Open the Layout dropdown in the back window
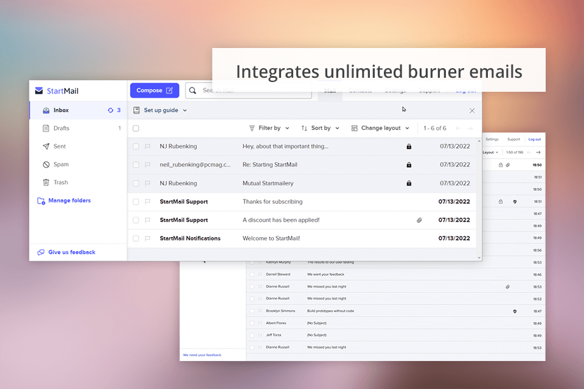This screenshot has width=584, height=389. (x=490, y=152)
